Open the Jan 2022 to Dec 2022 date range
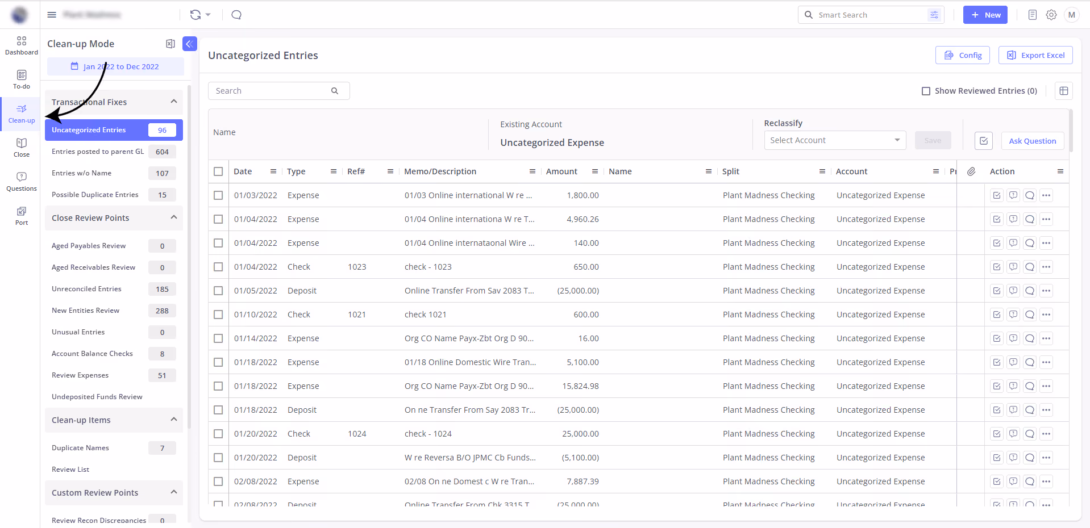The width and height of the screenshot is (1090, 528). (115, 66)
